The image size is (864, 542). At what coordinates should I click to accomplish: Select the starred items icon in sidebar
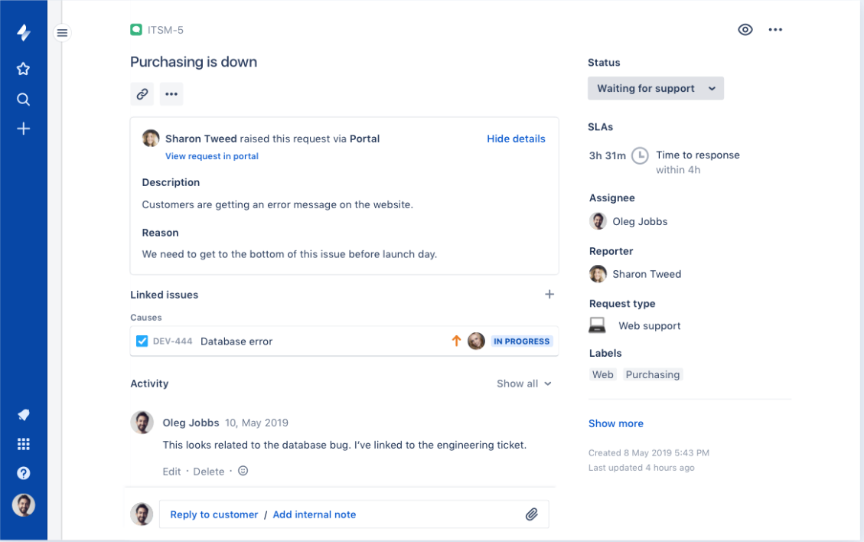[x=23, y=68]
